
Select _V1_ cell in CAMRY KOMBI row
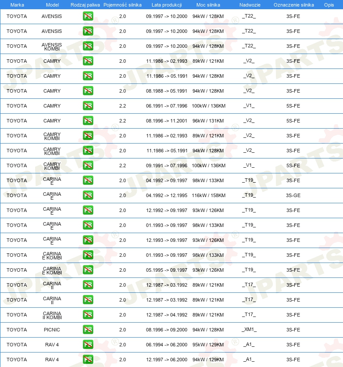[x=249, y=166]
